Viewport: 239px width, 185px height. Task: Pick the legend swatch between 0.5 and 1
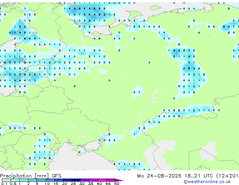coord(15,180)
